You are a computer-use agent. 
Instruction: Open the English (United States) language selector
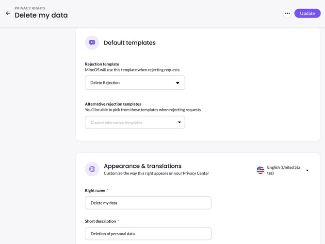283,170
